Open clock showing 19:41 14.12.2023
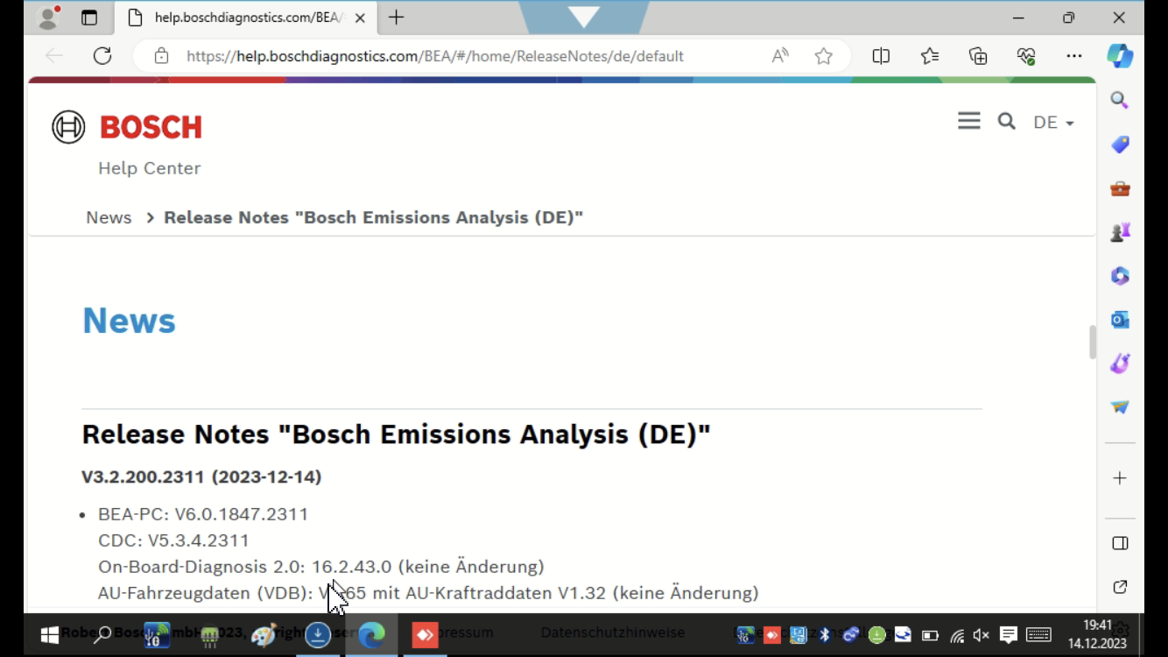Image resolution: width=1168 pixels, height=657 pixels. (x=1097, y=634)
